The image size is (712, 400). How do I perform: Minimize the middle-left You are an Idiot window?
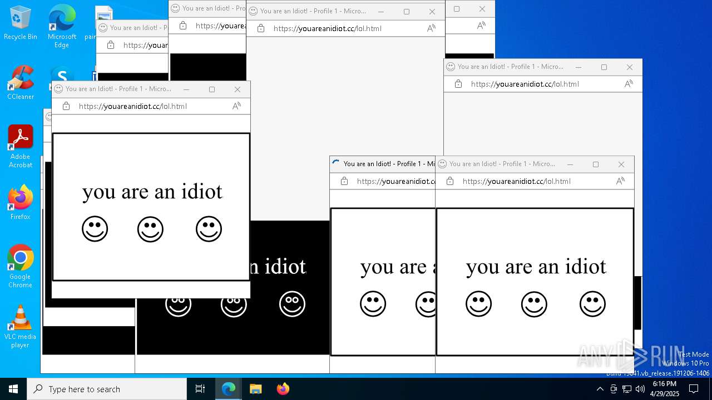pyautogui.click(x=186, y=89)
